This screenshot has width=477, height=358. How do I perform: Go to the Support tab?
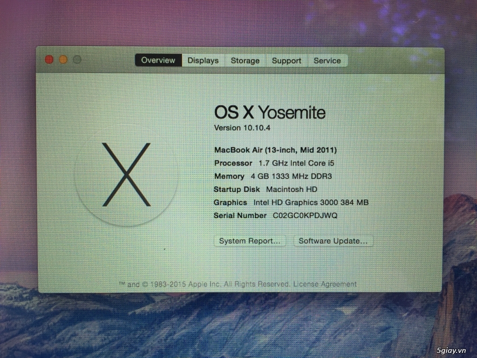click(x=286, y=61)
